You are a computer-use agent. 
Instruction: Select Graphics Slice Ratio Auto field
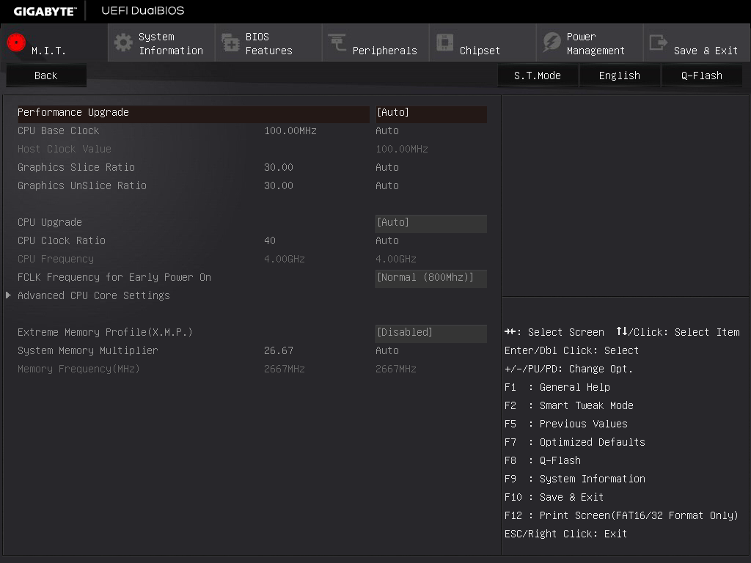387,168
